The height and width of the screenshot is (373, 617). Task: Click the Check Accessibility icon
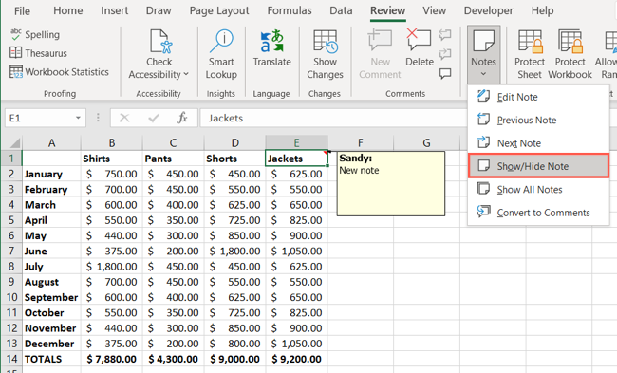click(160, 42)
